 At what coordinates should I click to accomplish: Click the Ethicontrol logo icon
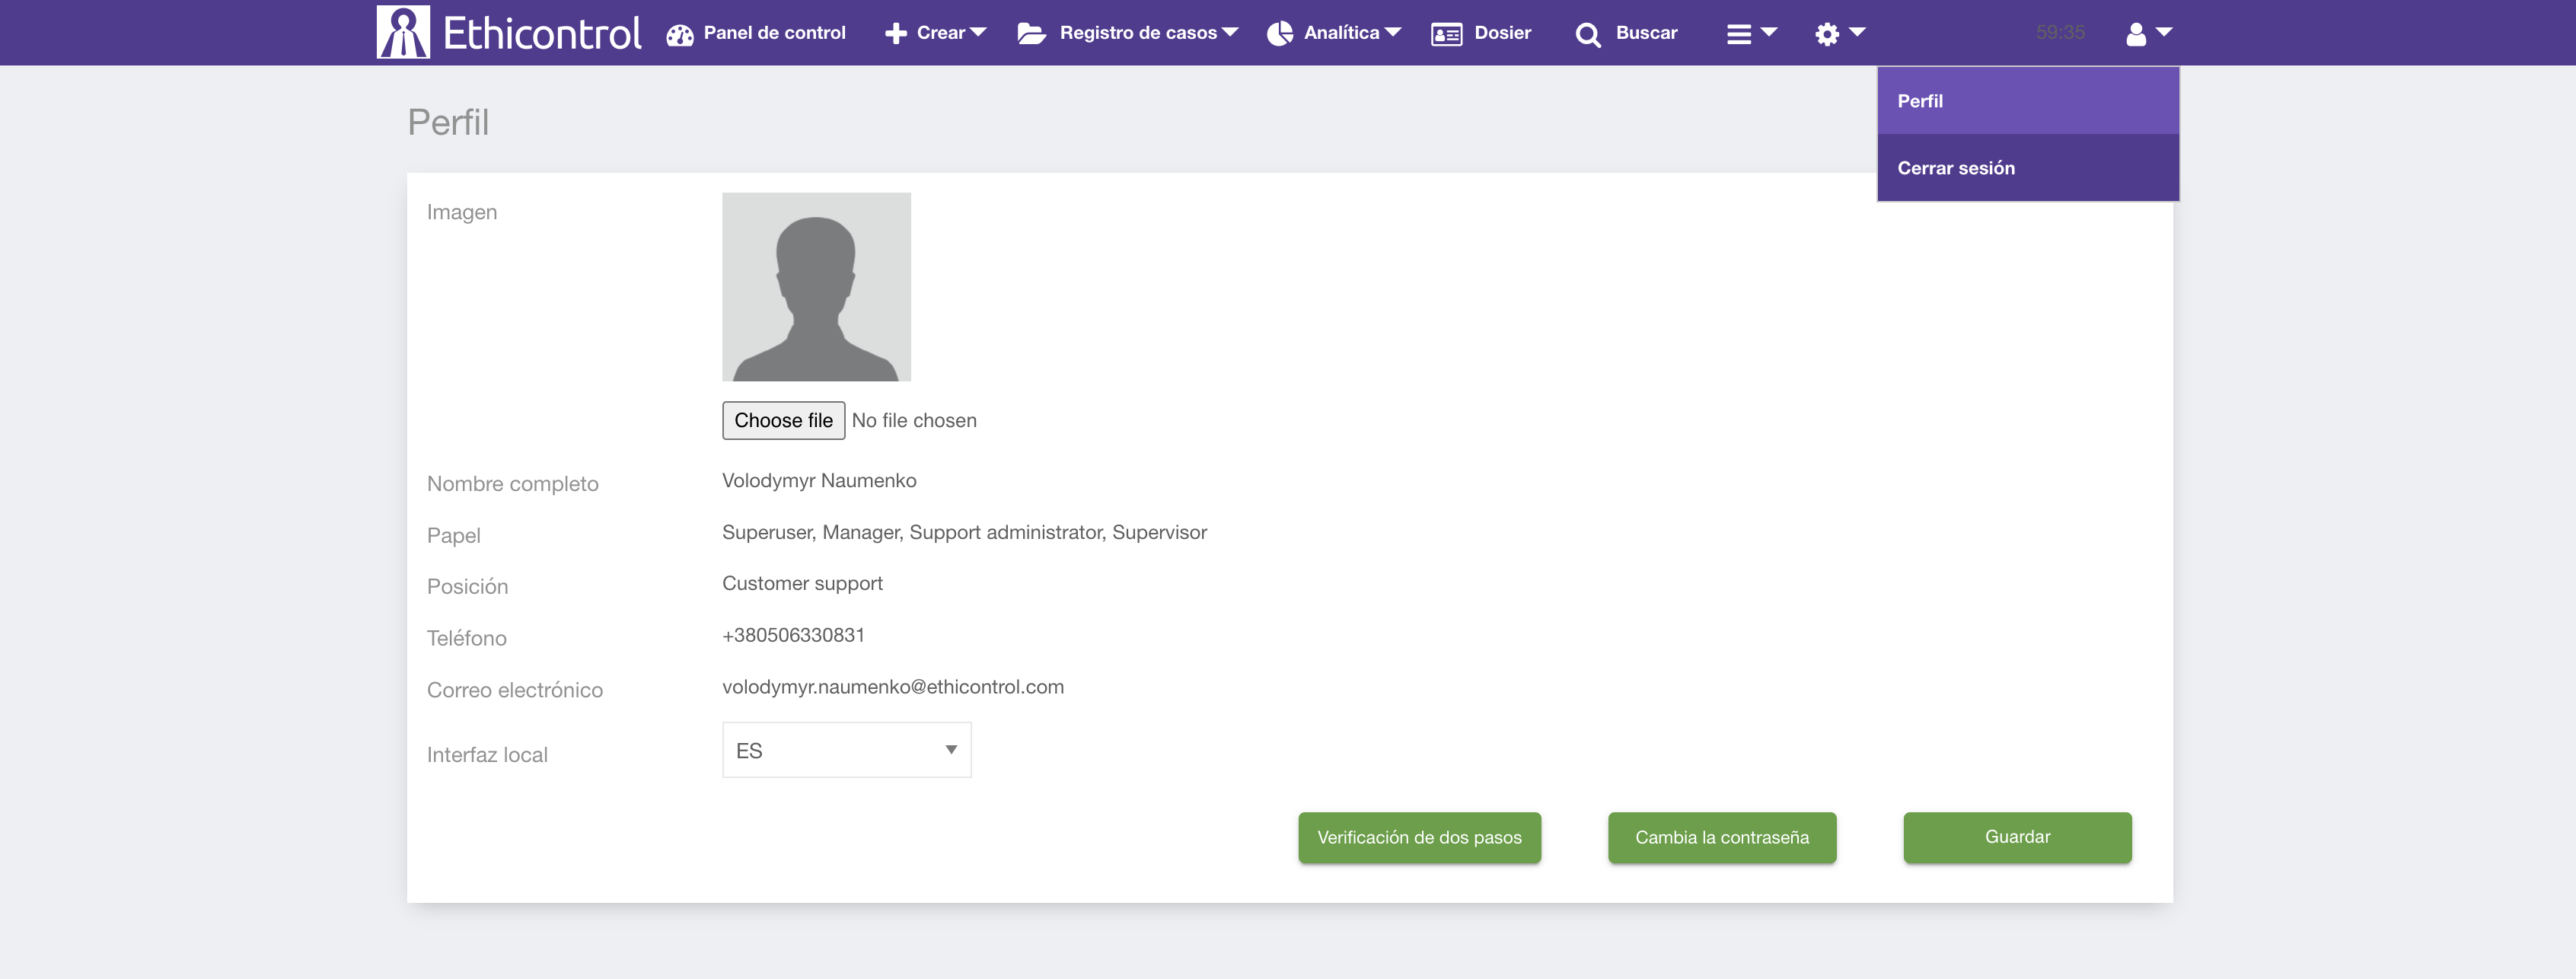(403, 32)
